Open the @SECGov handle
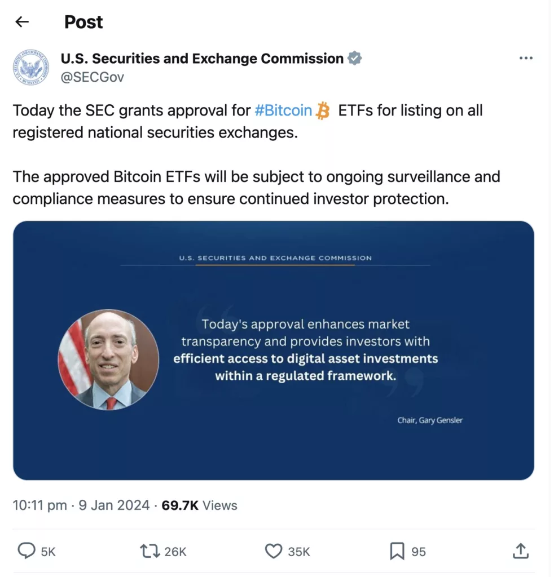 92,77
